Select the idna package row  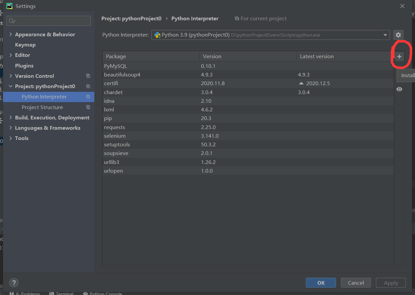248,101
